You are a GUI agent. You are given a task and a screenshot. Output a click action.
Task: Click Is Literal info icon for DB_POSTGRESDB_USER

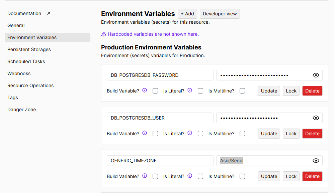click(190, 133)
